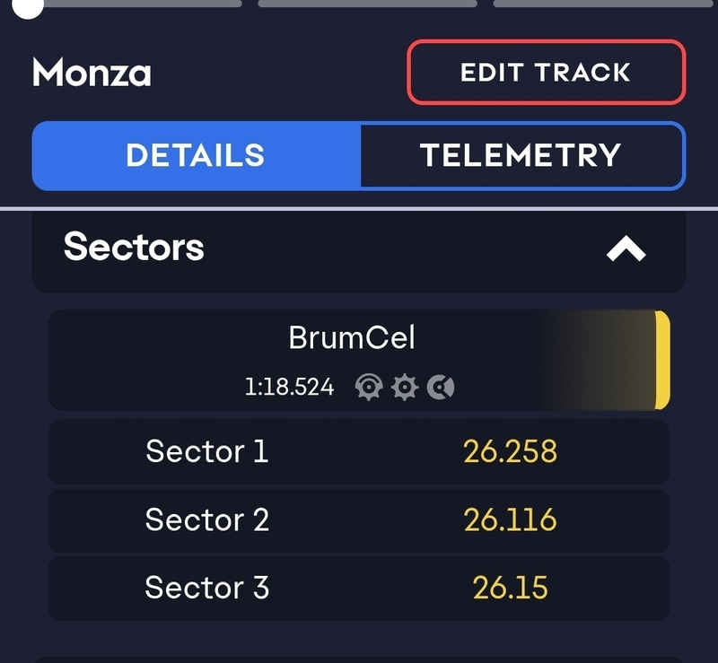Click the middle slider segment at top

point(367,4)
